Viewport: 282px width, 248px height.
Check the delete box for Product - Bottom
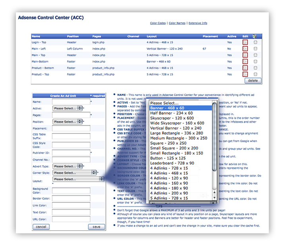pyautogui.click(x=255, y=68)
